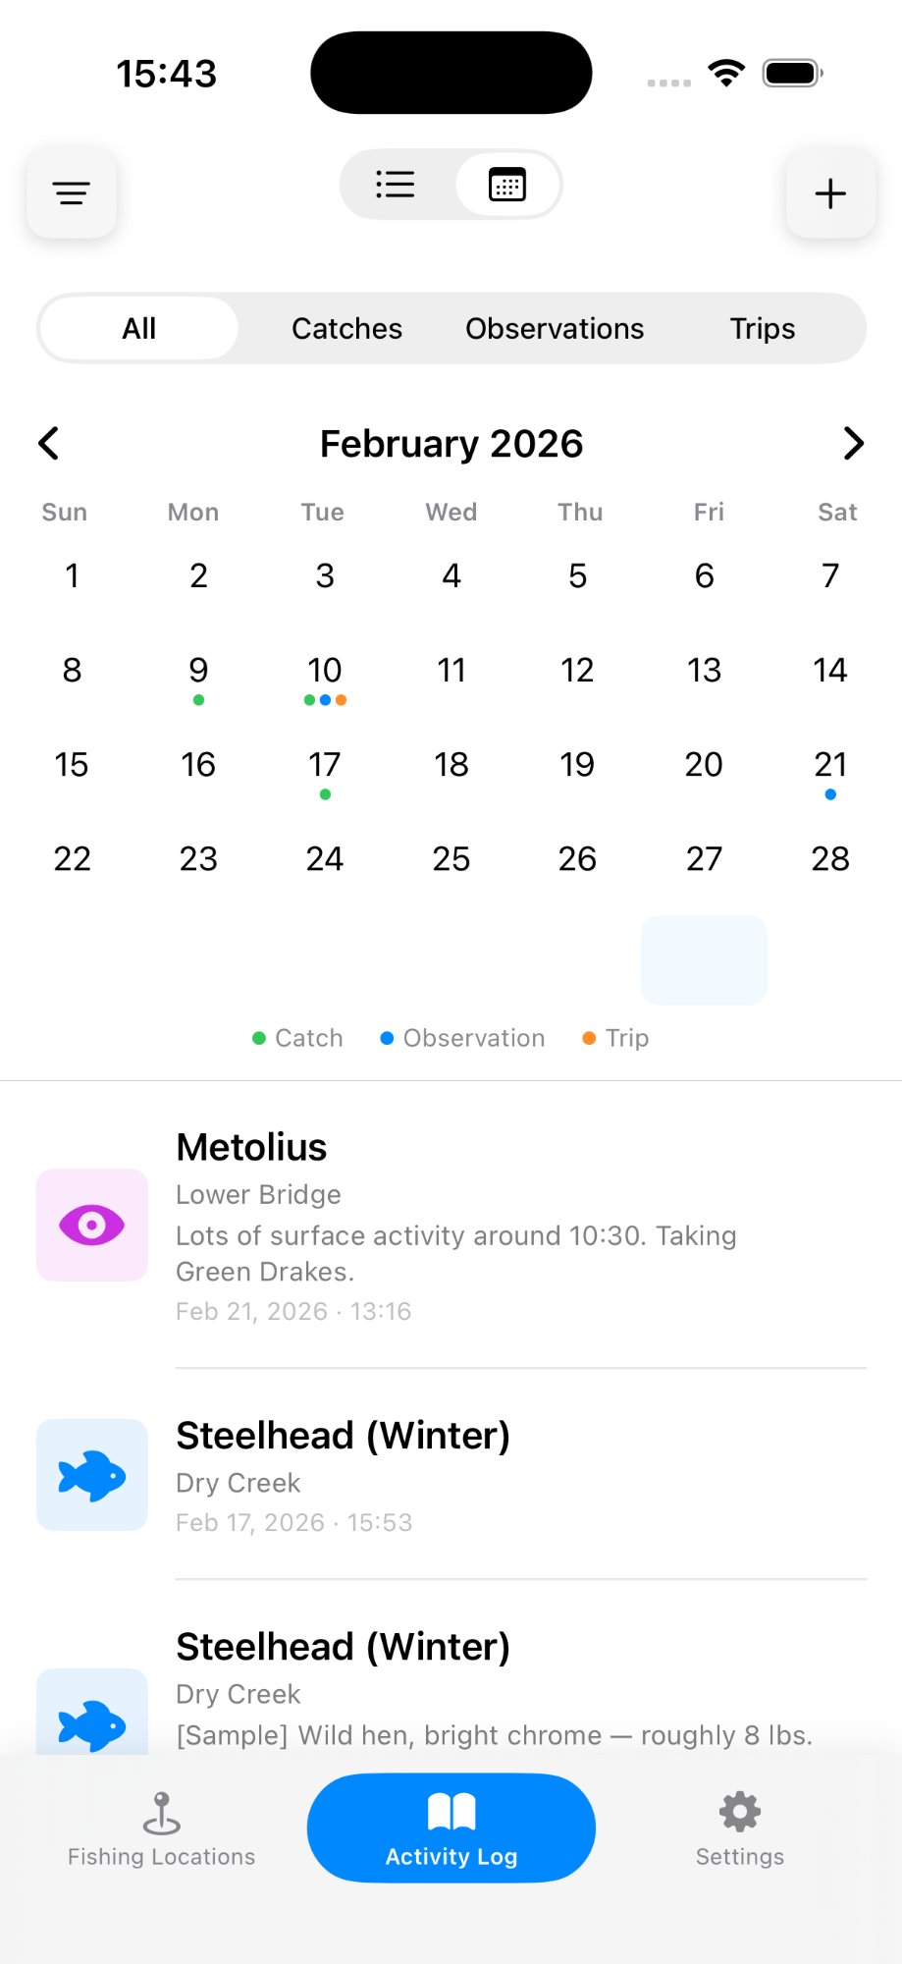The height and width of the screenshot is (1964, 902).
Task: Tap the plus icon to add an entry
Action: coord(829,192)
